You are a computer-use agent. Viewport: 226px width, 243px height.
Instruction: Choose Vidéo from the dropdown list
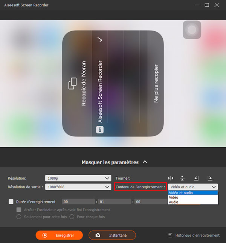pos(174,197)
